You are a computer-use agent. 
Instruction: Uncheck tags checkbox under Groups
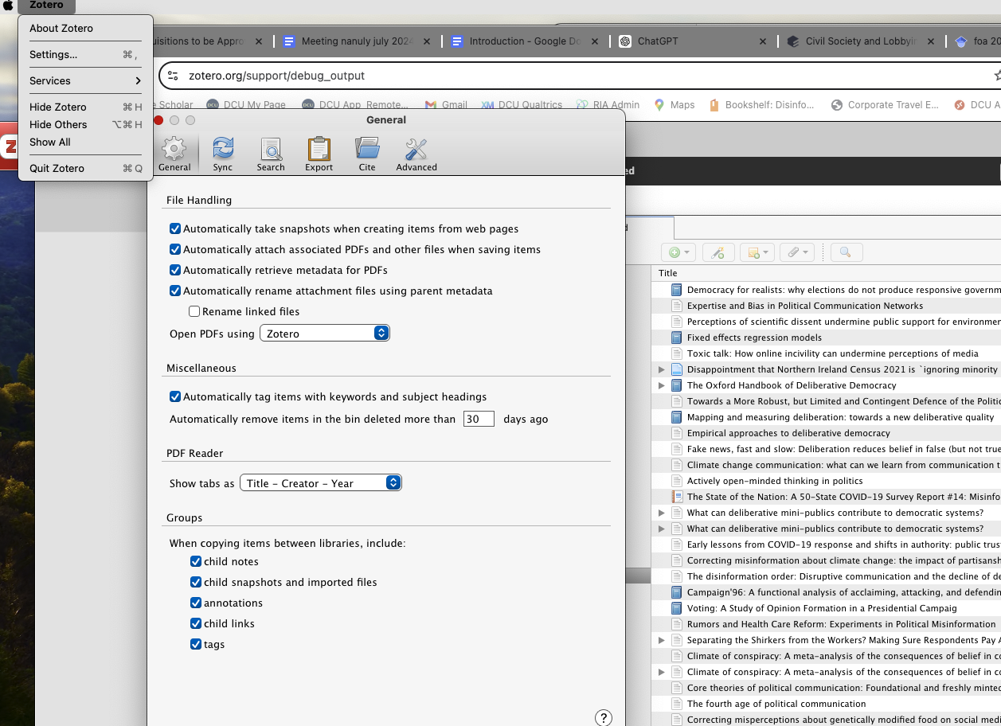[196, 644]
